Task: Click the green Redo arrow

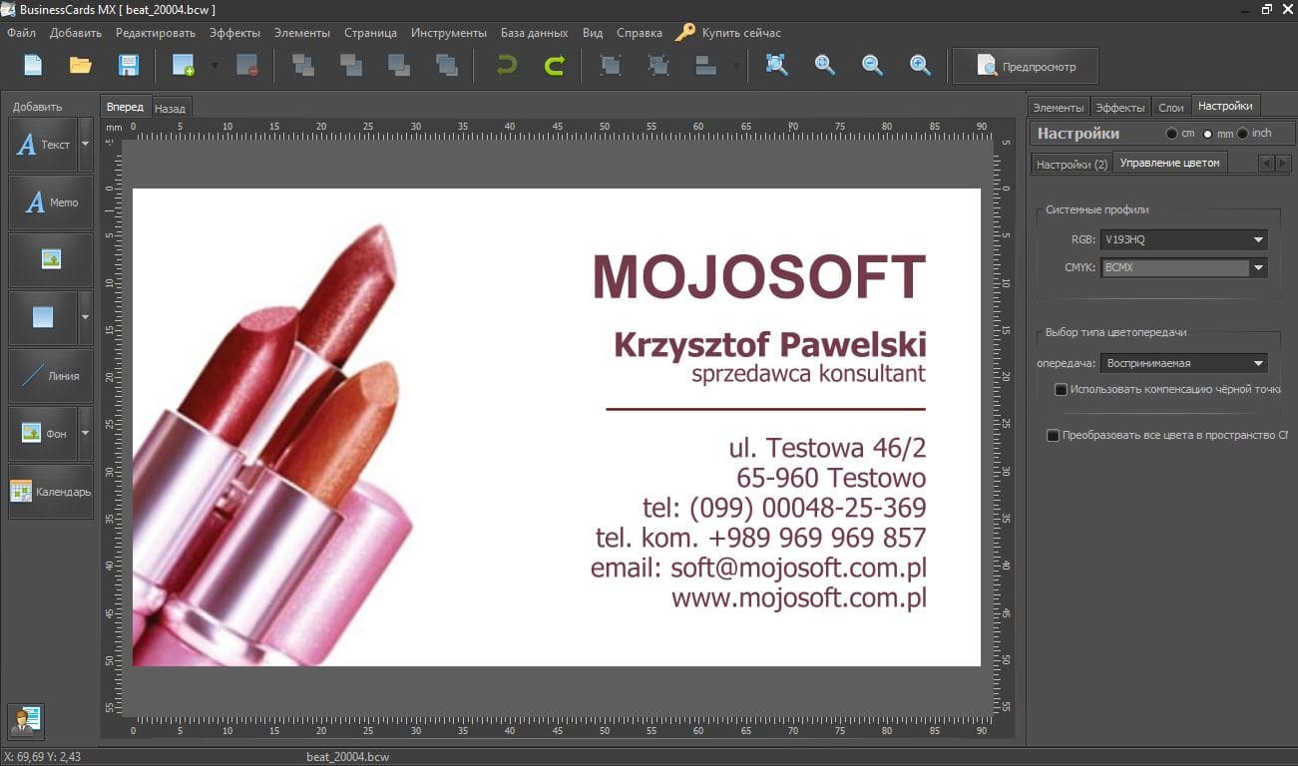Action: pos(554,66)
